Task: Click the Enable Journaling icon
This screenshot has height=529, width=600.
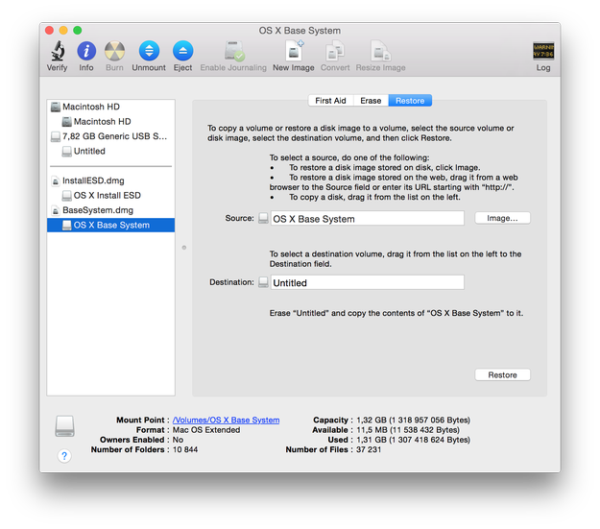Action: point(234,51)
